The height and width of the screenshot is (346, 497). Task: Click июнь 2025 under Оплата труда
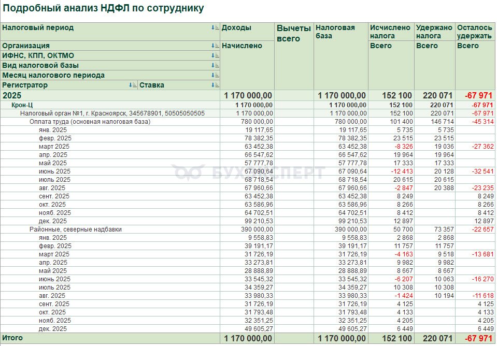55,171
